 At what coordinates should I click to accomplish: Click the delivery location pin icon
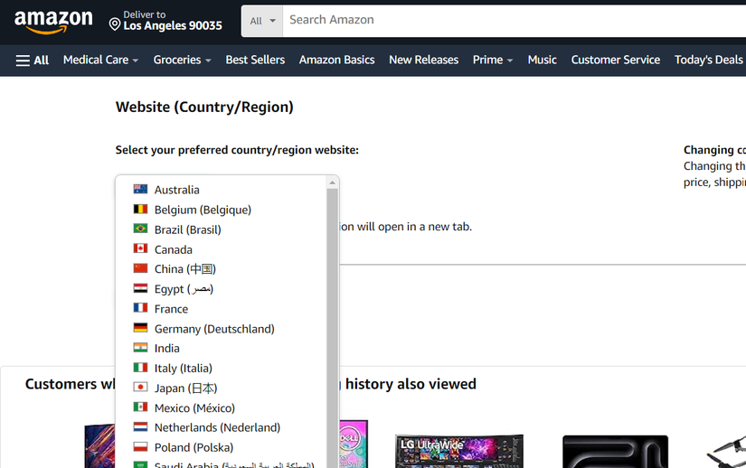(x=115, y=23)
